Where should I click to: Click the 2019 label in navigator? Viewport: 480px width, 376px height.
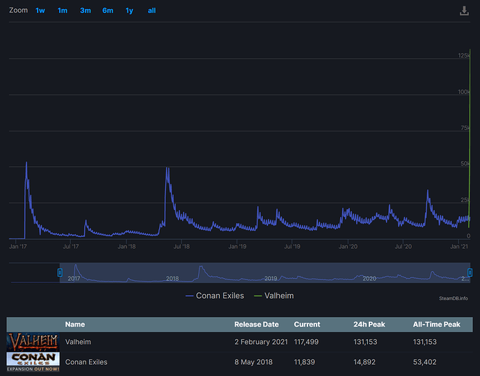(x=271, y=279)
